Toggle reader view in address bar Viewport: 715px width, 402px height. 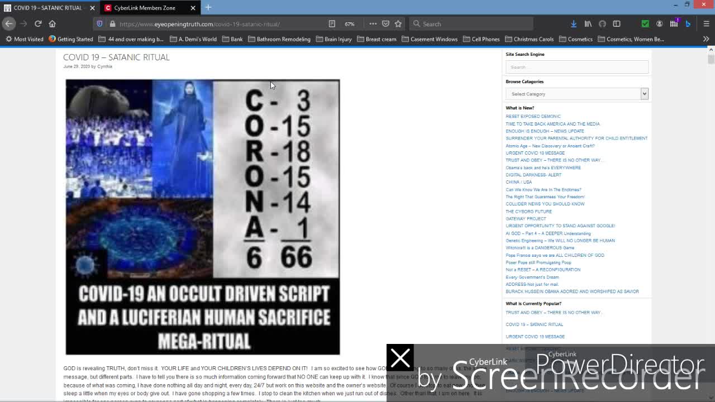coord(332,24)
